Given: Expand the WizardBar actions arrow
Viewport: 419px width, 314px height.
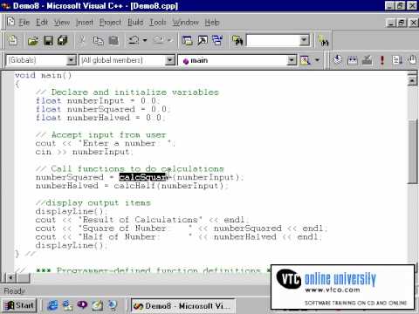Looking at the screenshot, I should pyautogui.click(x=317, y=60).
